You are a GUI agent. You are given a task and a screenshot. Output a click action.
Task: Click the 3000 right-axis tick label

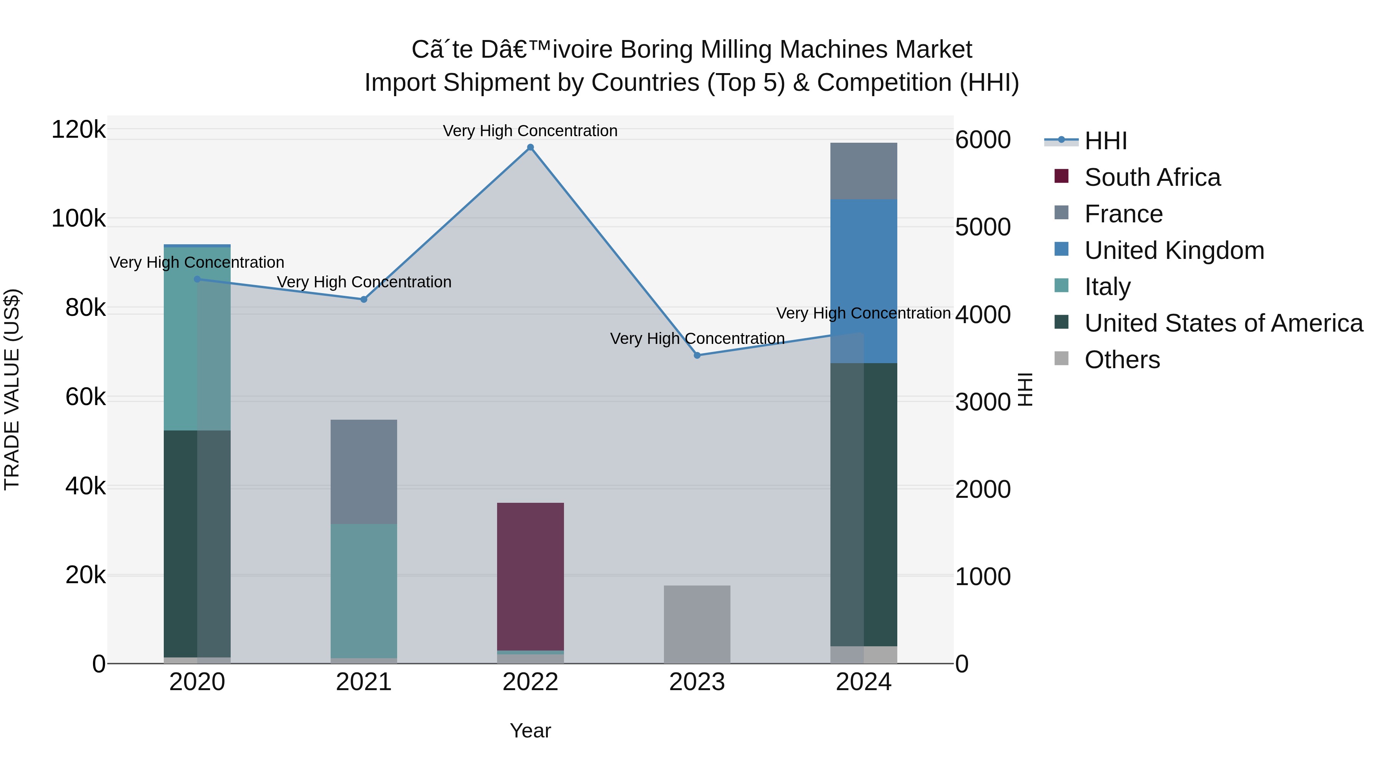pos(983,402)
